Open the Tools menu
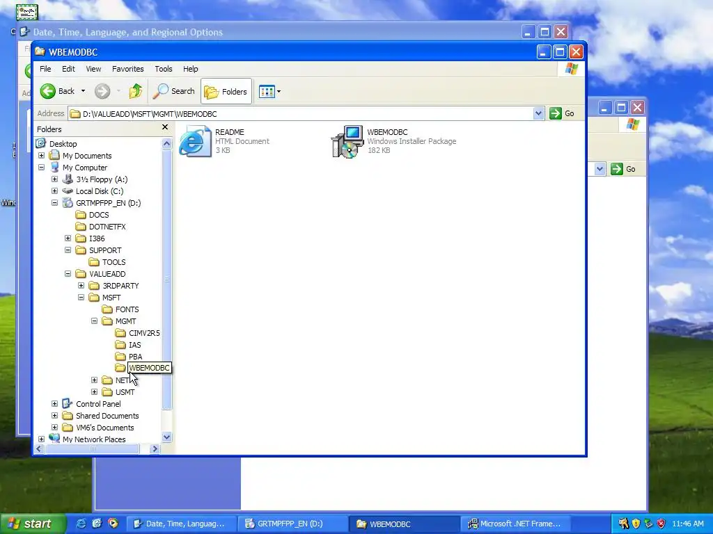The height and width of the screenshot is (534, 713). 163,69
